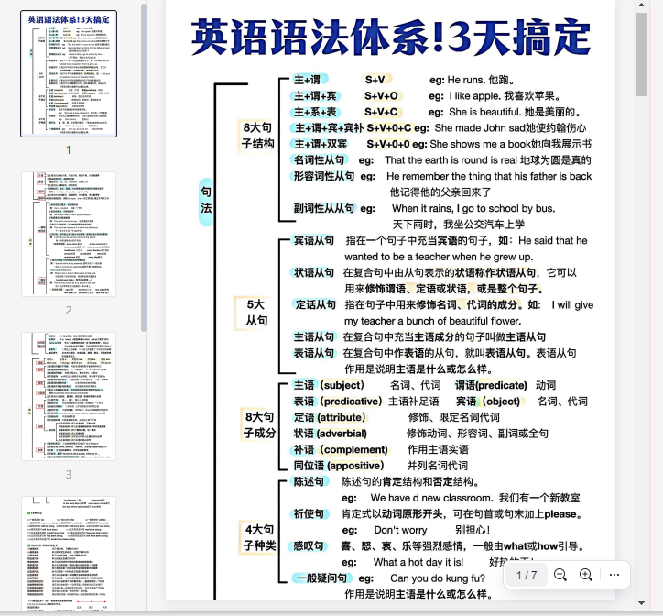Click the 定语 (attribute) label

click(x=330, y=417)
